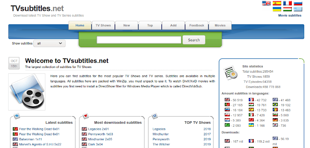Choose the French flag in the header
The image size is (310, 148).
coord(287,3)
